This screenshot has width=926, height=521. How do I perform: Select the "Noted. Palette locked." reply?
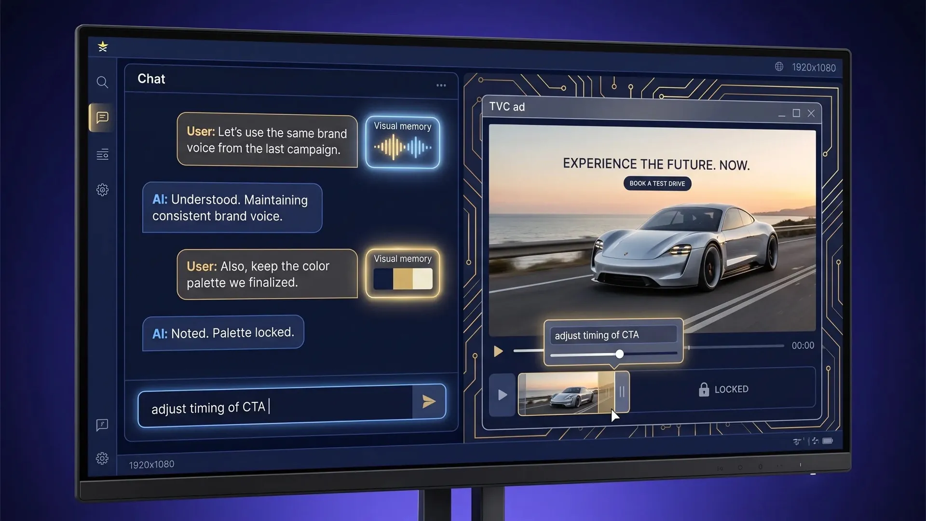tap(223, 333)
